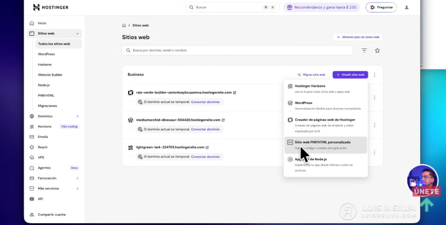Click the Beta badge next to Agentes
The height and width of the screenshot is (225, 446).
(x=74, y=168)
